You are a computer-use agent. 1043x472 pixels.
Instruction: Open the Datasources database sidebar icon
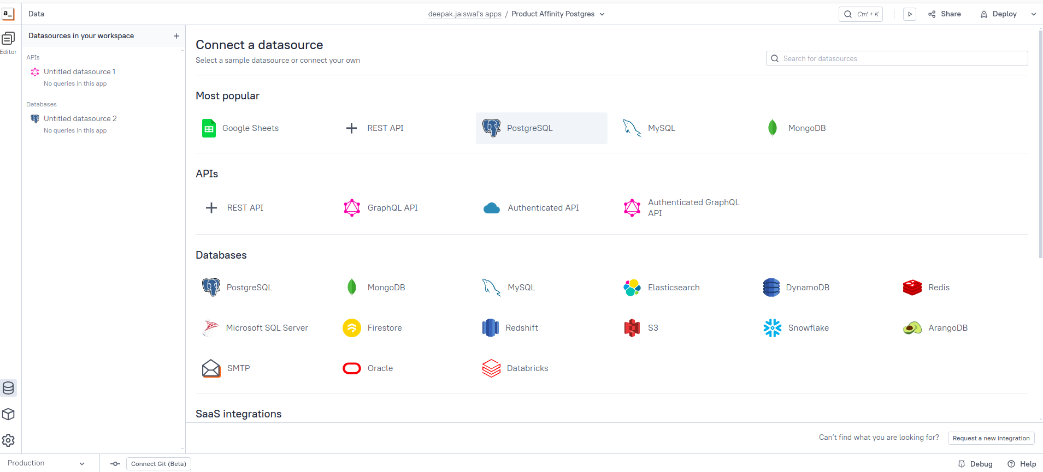click(x=8, y=388)
